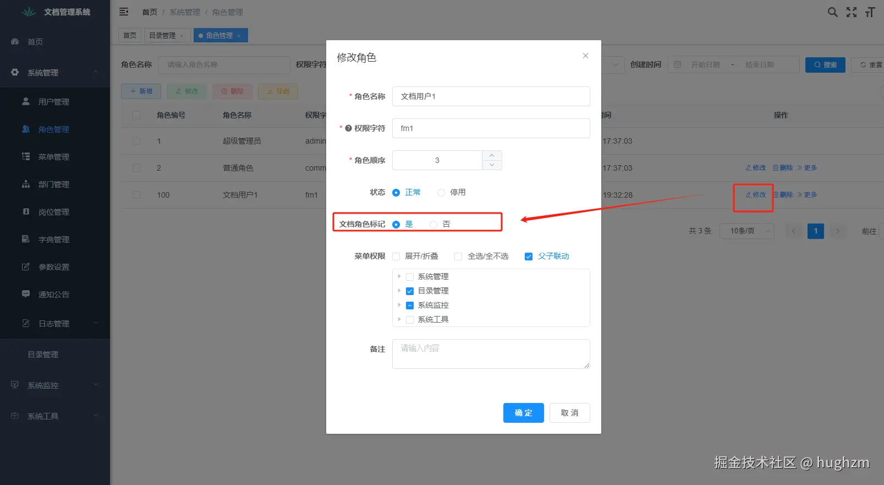Click the 日志管理 log icon

pos(26,323)
